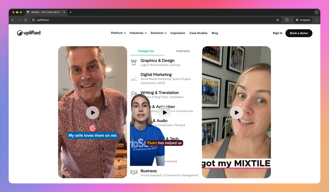Click the 'got my MIXTILE' caption

[236, 163]
